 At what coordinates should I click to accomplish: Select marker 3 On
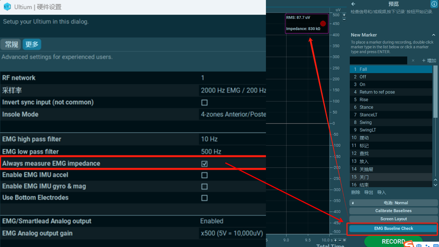[391, 84]
